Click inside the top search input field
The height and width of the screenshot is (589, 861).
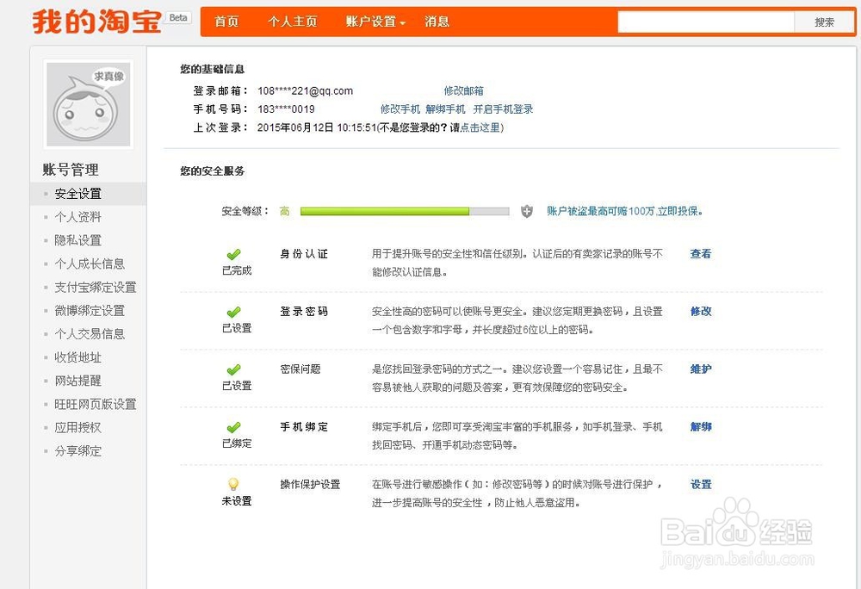[706, 21]
